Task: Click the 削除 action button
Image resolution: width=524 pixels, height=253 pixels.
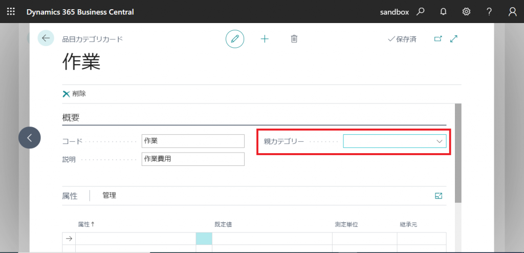Action: click(74, 94)
